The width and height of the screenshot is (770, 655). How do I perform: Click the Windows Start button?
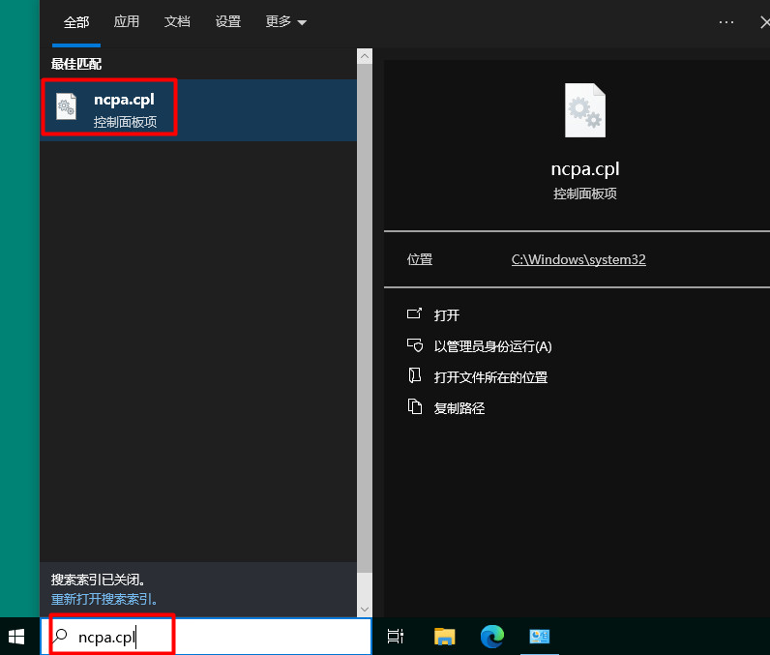(17, 636)
